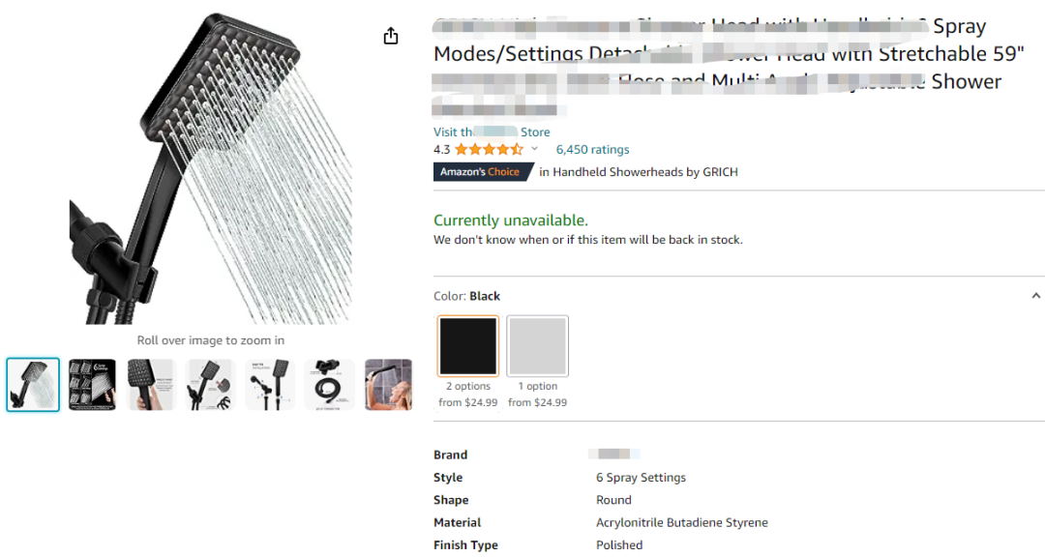View thumbnail of hand holding shower head

pos(151,385)
